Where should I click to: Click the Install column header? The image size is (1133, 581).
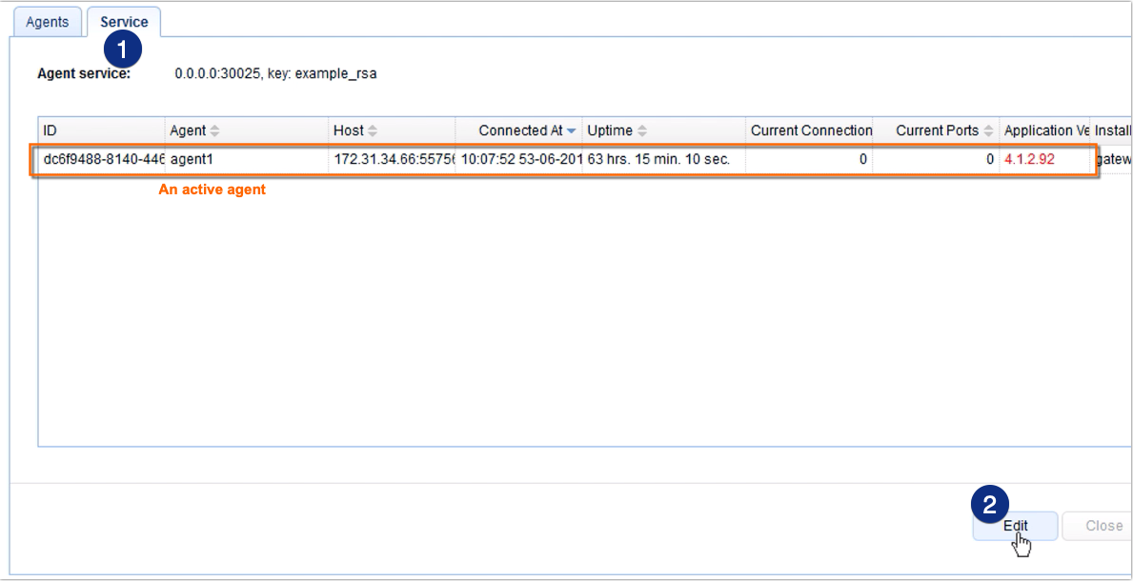1112,130
